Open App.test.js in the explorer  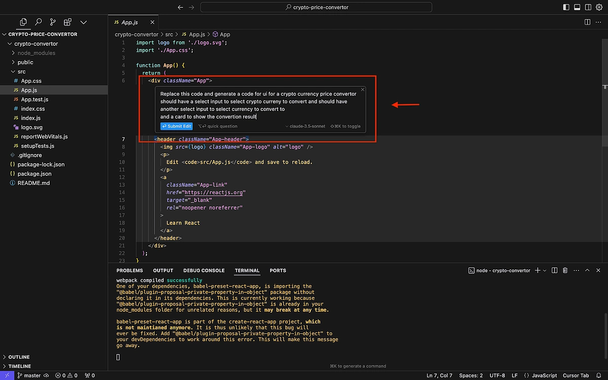[34, 99]
